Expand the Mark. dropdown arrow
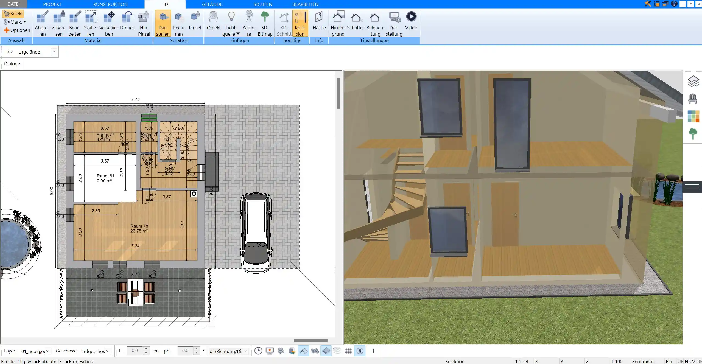 [25, 22]
